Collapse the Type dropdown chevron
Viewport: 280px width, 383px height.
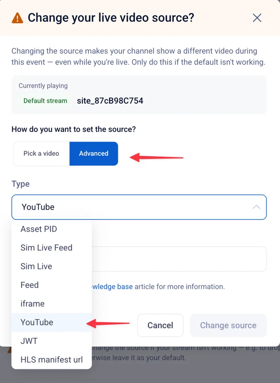coord(256,207)
